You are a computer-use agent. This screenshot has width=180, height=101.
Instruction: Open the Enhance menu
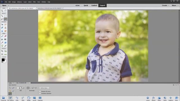point(19,2)
